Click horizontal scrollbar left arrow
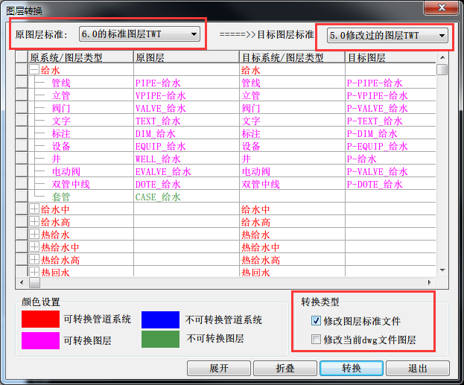This screenshot has width=464, height=385. coord(22,283)
